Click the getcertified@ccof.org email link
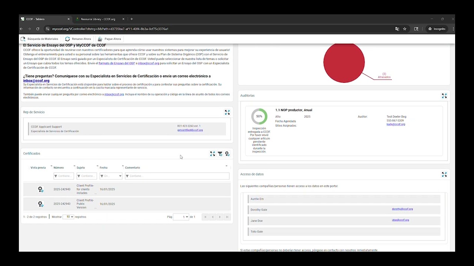This screenshot has height=266, width=474. [190, 130]
